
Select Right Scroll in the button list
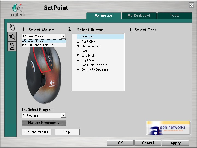pyautogui.click(x=89, y=60)
